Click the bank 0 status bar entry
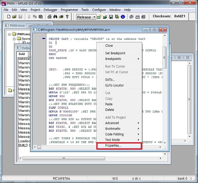The image size is (198, 183). pyautogui.click(x=182, y=179)
